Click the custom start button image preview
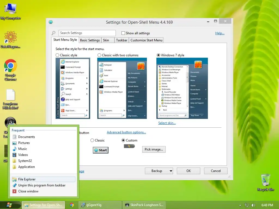The image size is (279, 209). (x=129, y=146)
